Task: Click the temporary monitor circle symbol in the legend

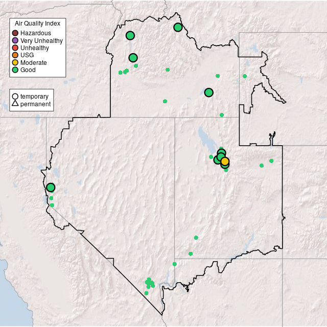Action: [15, 97]
